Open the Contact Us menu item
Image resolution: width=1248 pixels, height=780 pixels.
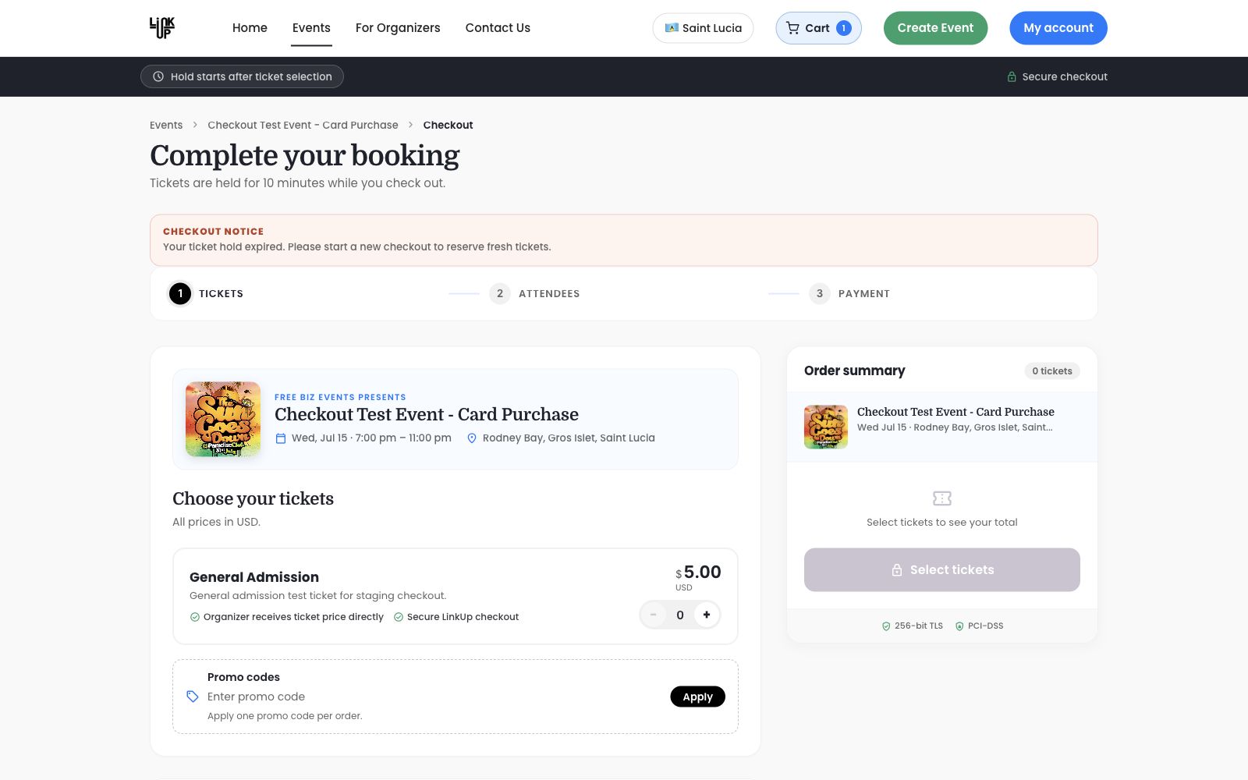[x=498, y=28]
